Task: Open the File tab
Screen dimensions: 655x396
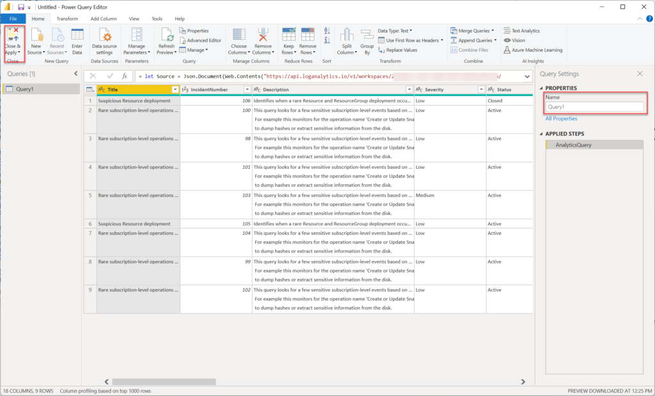Action: tap(13, 19)
